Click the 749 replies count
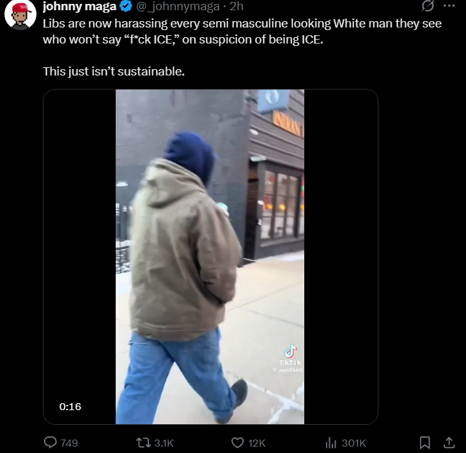Screen dimensions: 466x453 69,443
